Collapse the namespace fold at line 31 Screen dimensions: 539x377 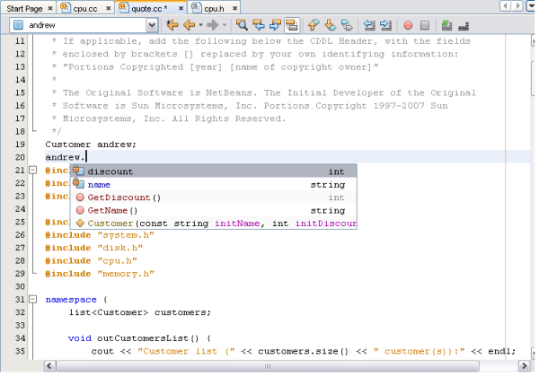tap(33, 299)
